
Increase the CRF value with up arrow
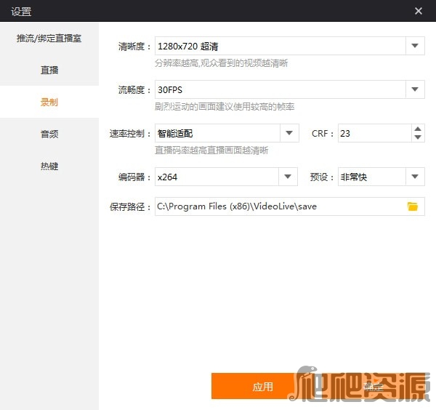point(418,129)
